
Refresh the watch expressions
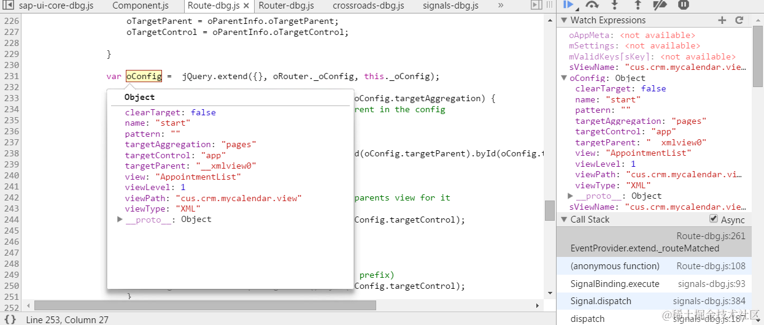pyautogui.click(x=739, y=20)
